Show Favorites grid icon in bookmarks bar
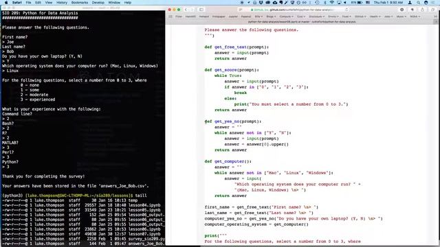 coord(170,16)
